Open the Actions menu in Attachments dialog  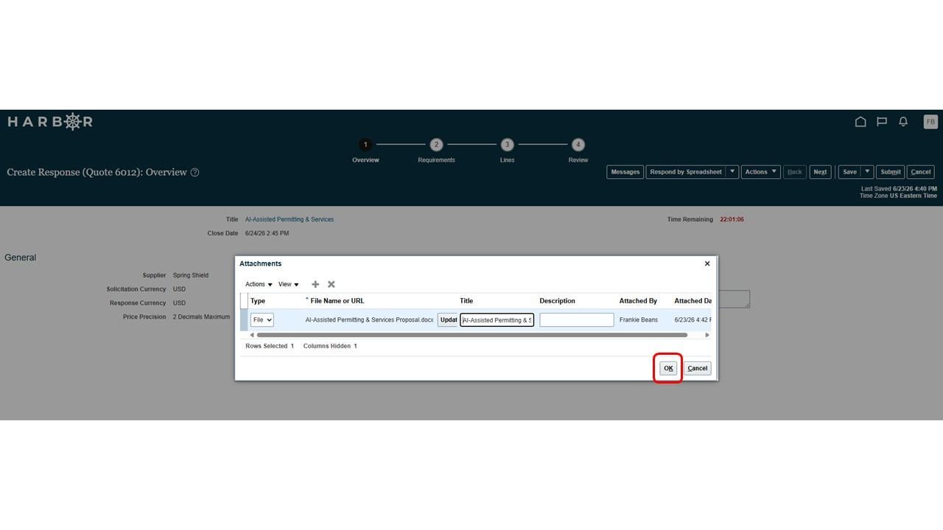259,284
